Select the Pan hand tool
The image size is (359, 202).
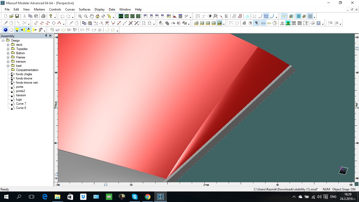pos(91,16)
